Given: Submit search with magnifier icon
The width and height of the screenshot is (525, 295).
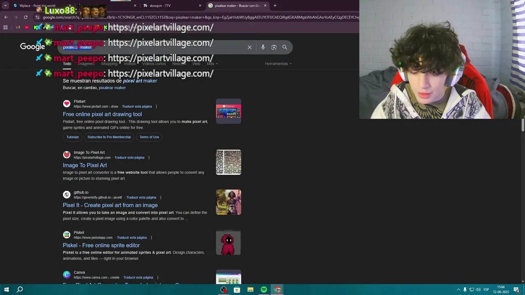Looking at the screenshot, I should coord(285,47).
